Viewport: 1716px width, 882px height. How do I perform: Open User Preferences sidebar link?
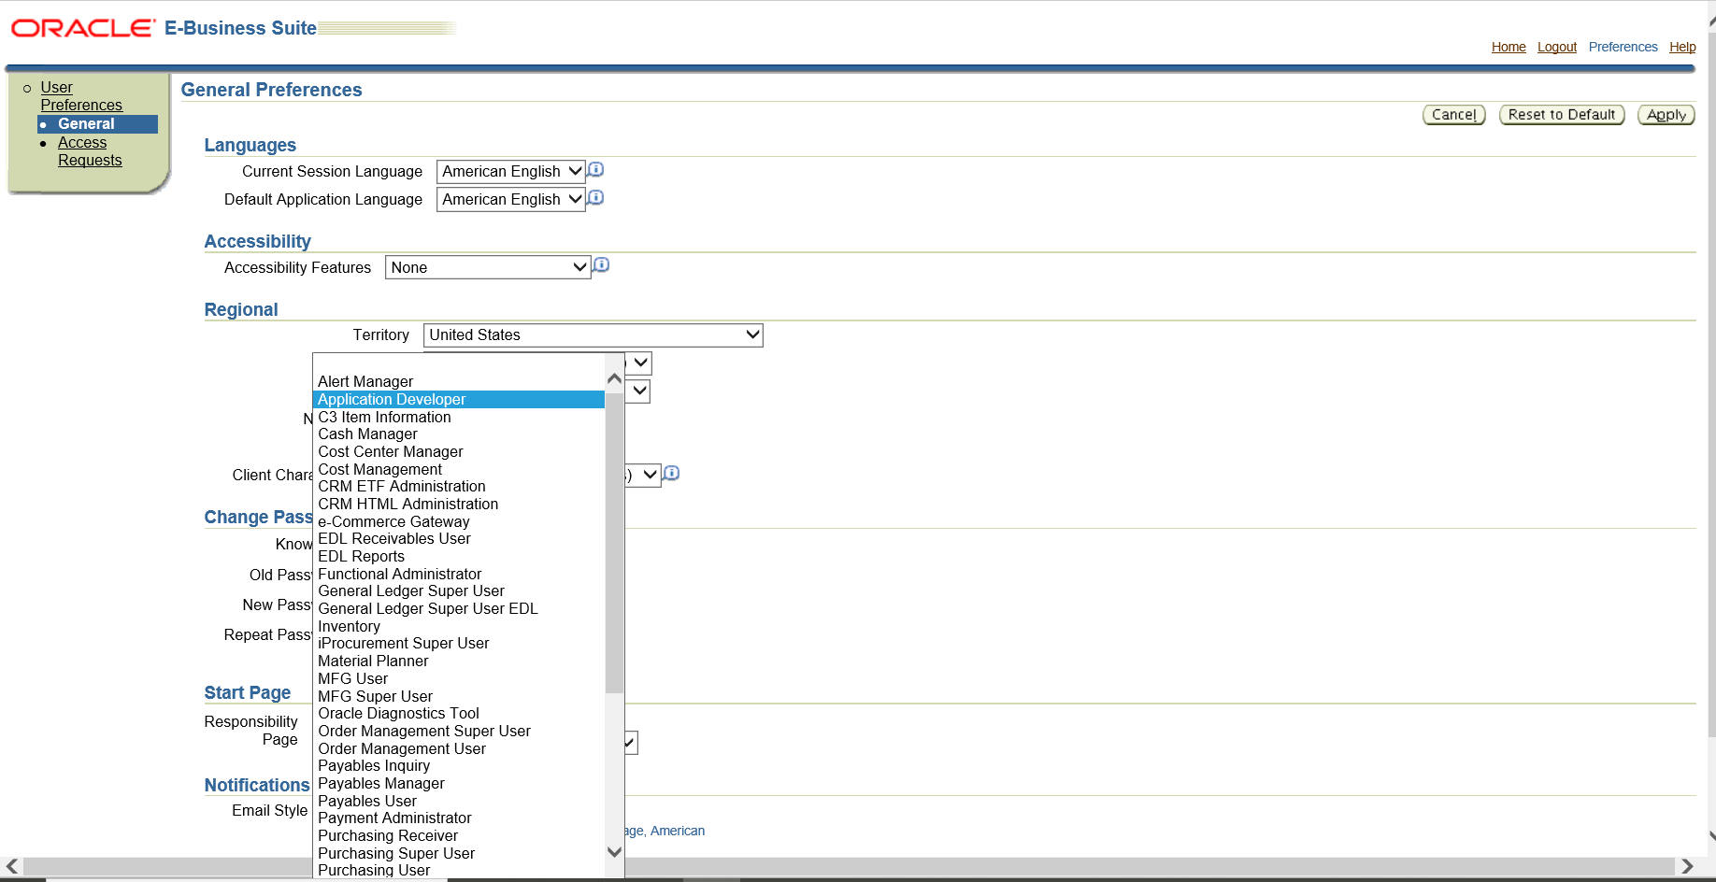(x=81, y=96)
